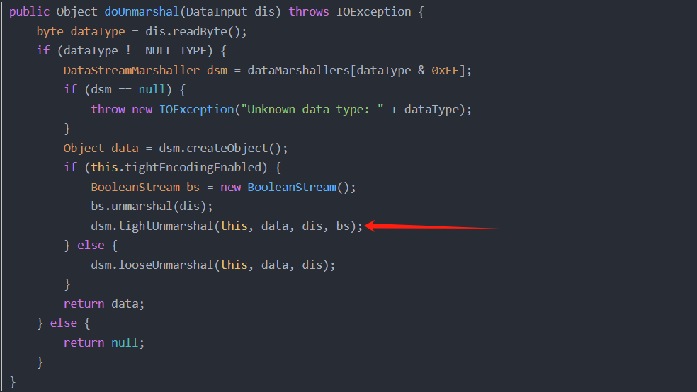Image resolution: width=697 pixels, height=392 pixels.
Task: Click 'if (dsm == null) {' line
Action: pos(125,90)
